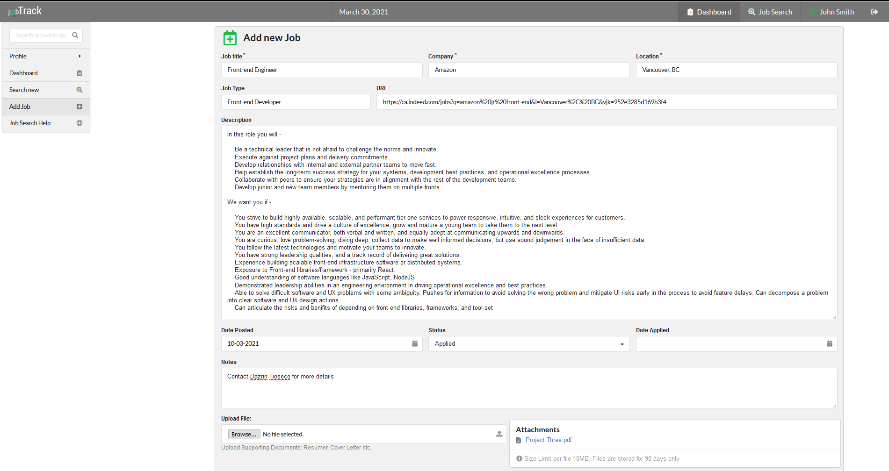Focus the search in saved jobs field
Viewport: 889px width, 471px height.
coord(46,35)
